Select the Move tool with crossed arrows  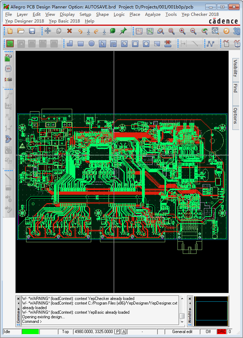click(48, 31)
